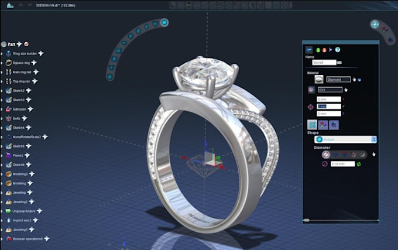398x250 pixels.
Task: Click the red check icon beside Part
Action: click(26, 44)
